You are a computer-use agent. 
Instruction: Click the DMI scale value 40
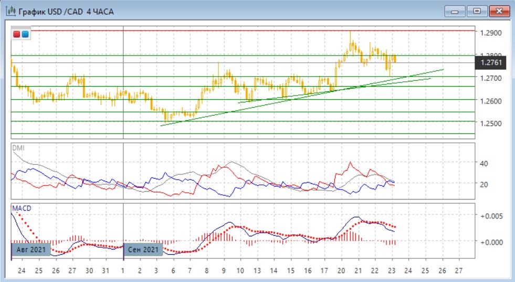coord(484,164)
